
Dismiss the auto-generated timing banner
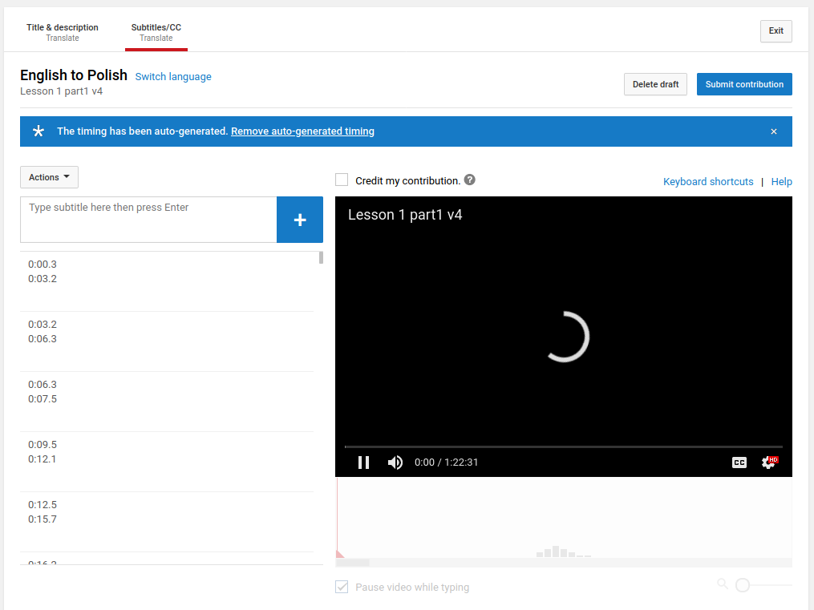point(774,131)
